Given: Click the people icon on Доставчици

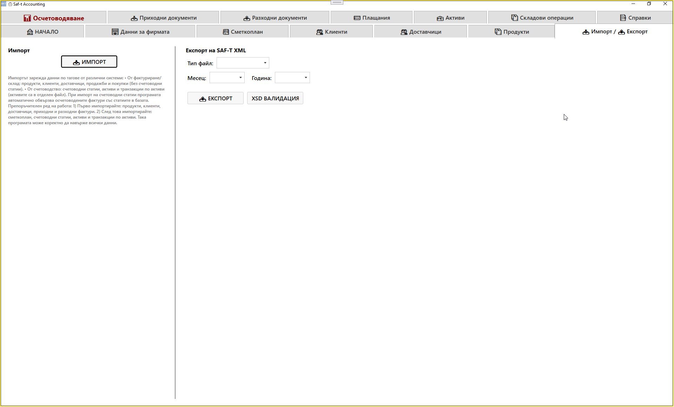Looking at the screenshot, I should click(x=404, y=32).
